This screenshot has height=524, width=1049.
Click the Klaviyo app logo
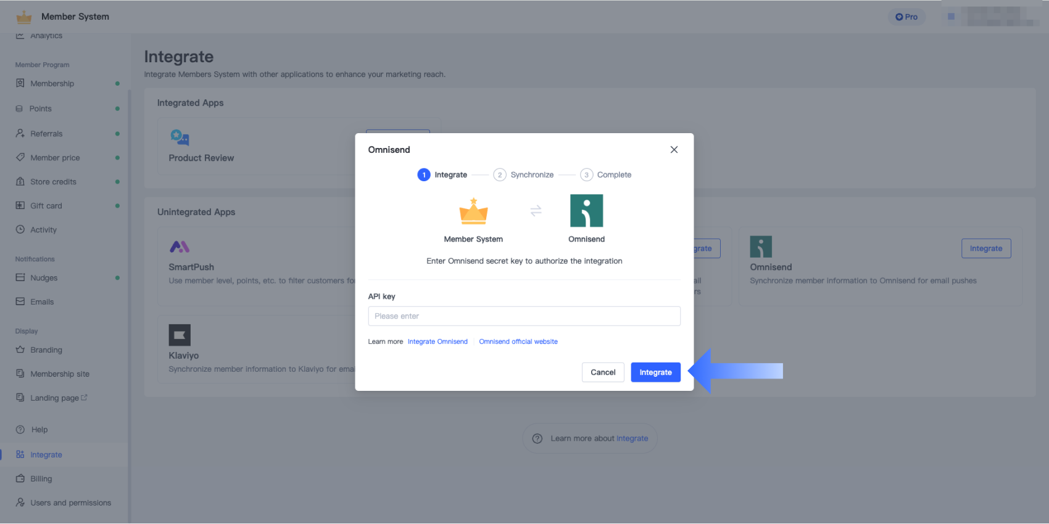(180, 335)
